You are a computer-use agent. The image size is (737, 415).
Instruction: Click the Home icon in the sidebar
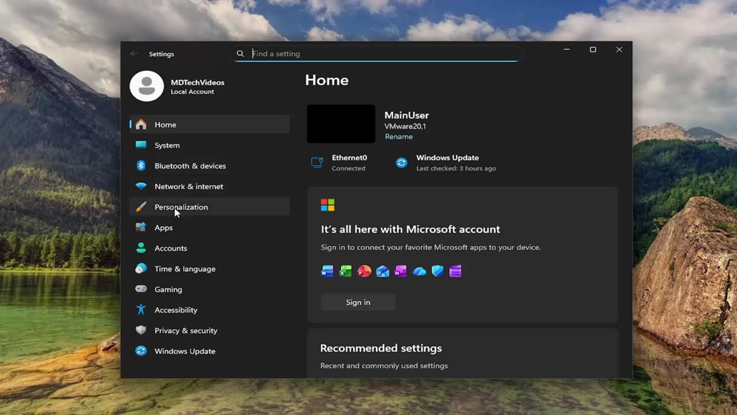click(x=141, y=124)
